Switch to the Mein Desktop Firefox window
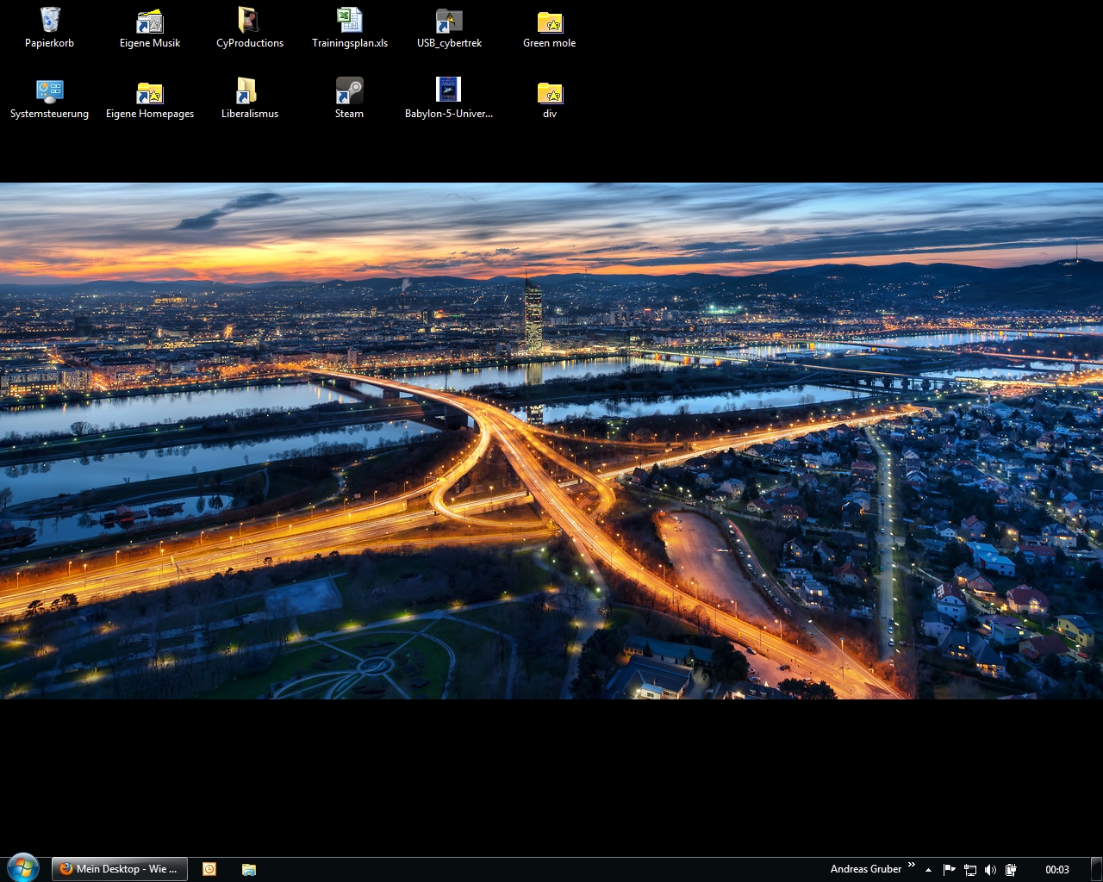The image size is (1103, 882). (119, 869)
